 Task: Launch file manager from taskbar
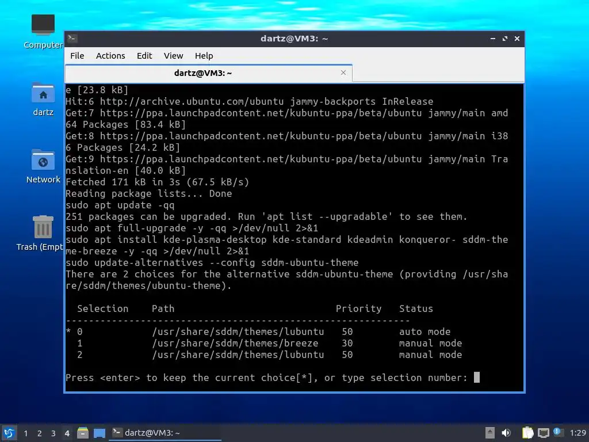tap(83, 433)
